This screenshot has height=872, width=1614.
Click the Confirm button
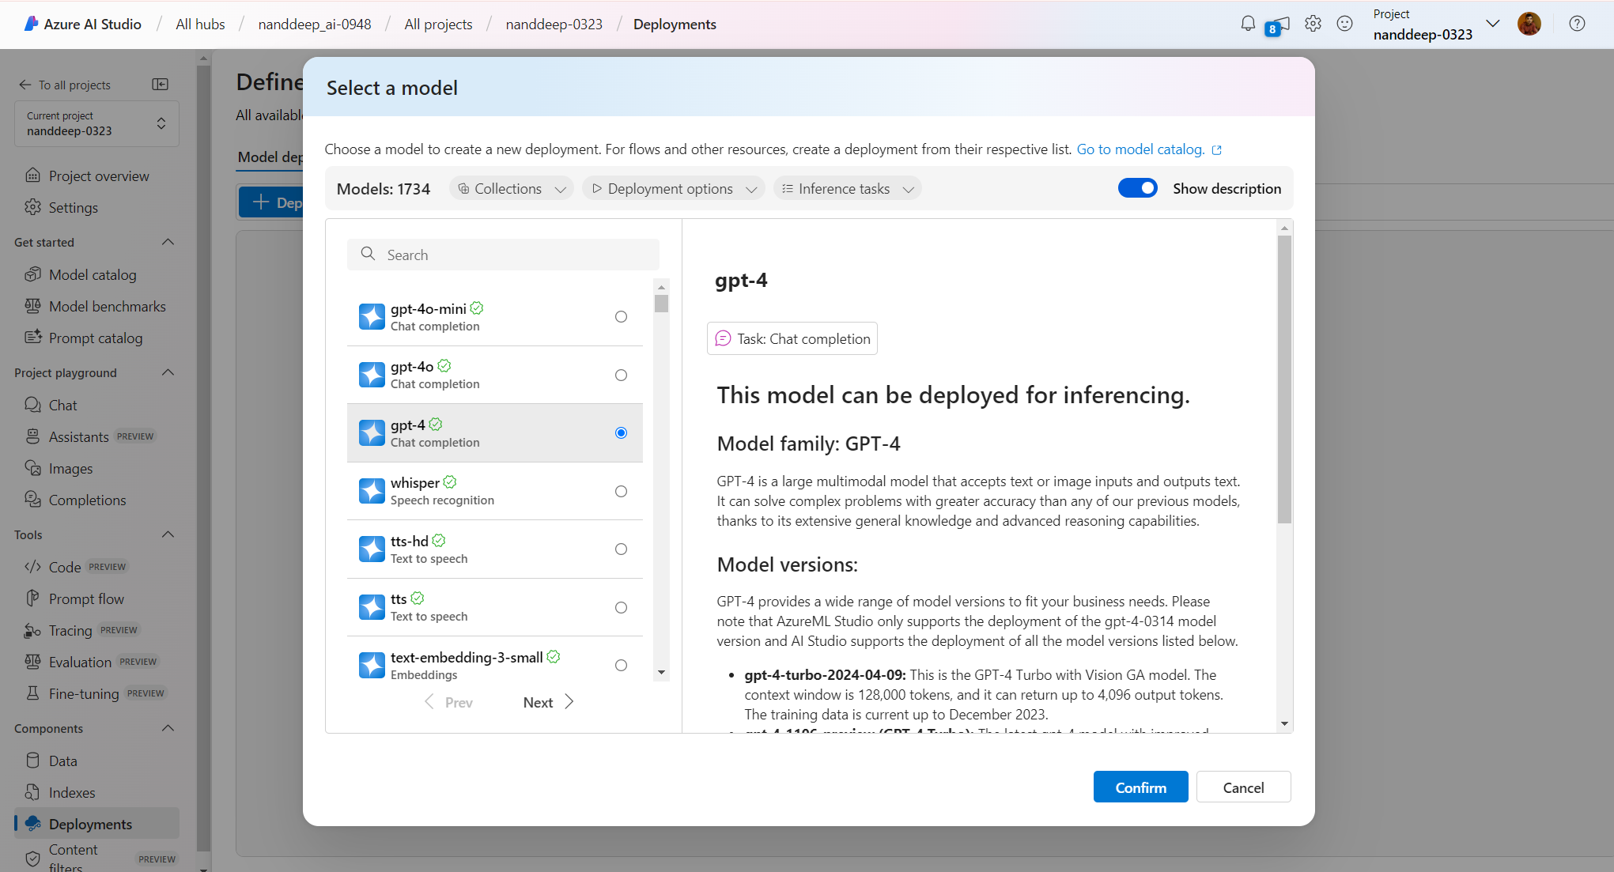point(1140,787)
